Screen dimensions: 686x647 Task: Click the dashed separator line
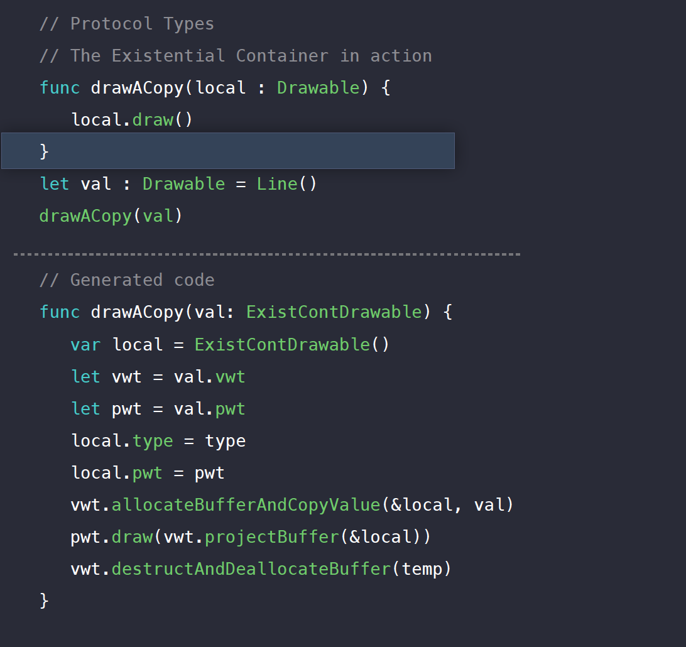[x=267, y=254]
